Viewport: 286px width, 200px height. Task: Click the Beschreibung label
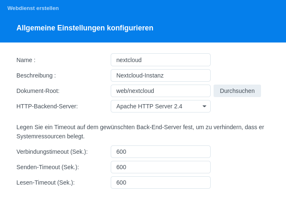click(36, 75)
